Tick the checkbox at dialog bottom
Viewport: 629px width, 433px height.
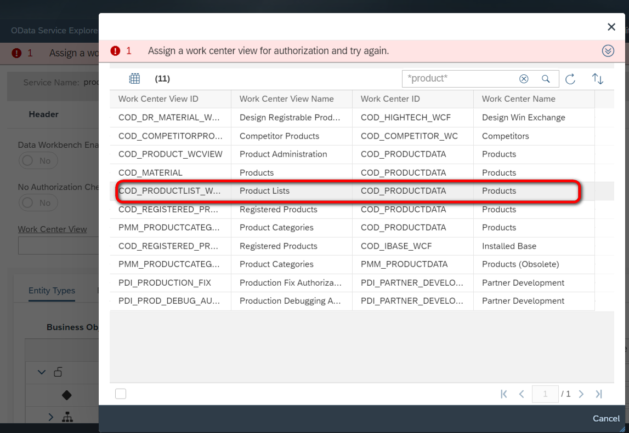click(120, 394)
